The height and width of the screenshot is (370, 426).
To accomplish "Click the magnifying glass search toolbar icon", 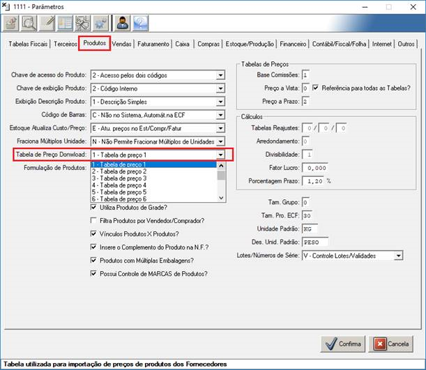I will (29, 24).
